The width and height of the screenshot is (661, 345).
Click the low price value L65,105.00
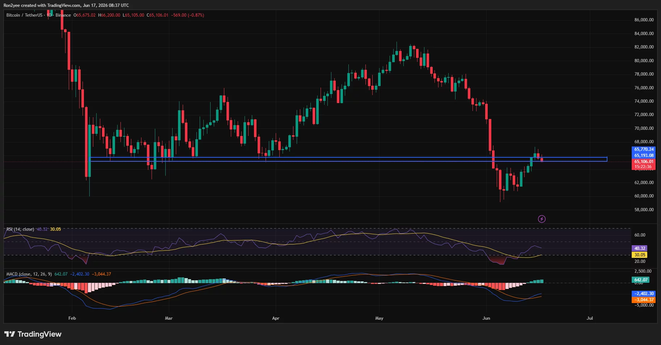(x=134, y=15)
